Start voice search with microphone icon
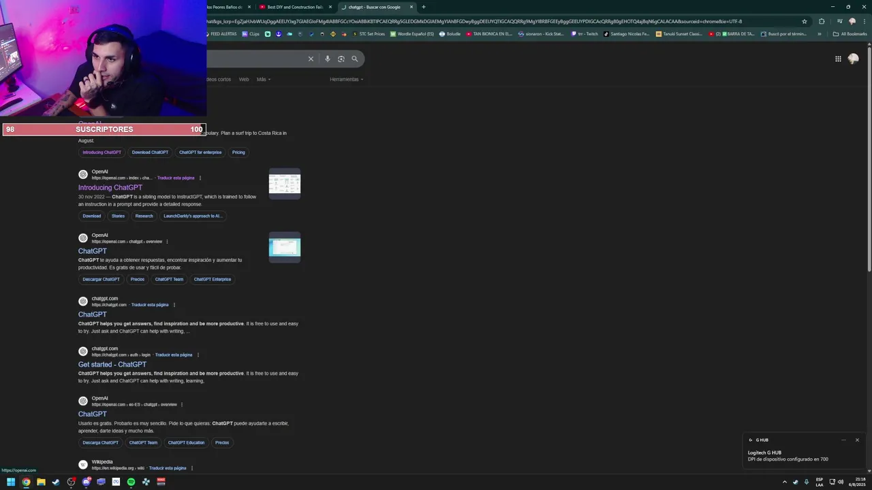Screen dimensions: 872x490 click(328, 59)
